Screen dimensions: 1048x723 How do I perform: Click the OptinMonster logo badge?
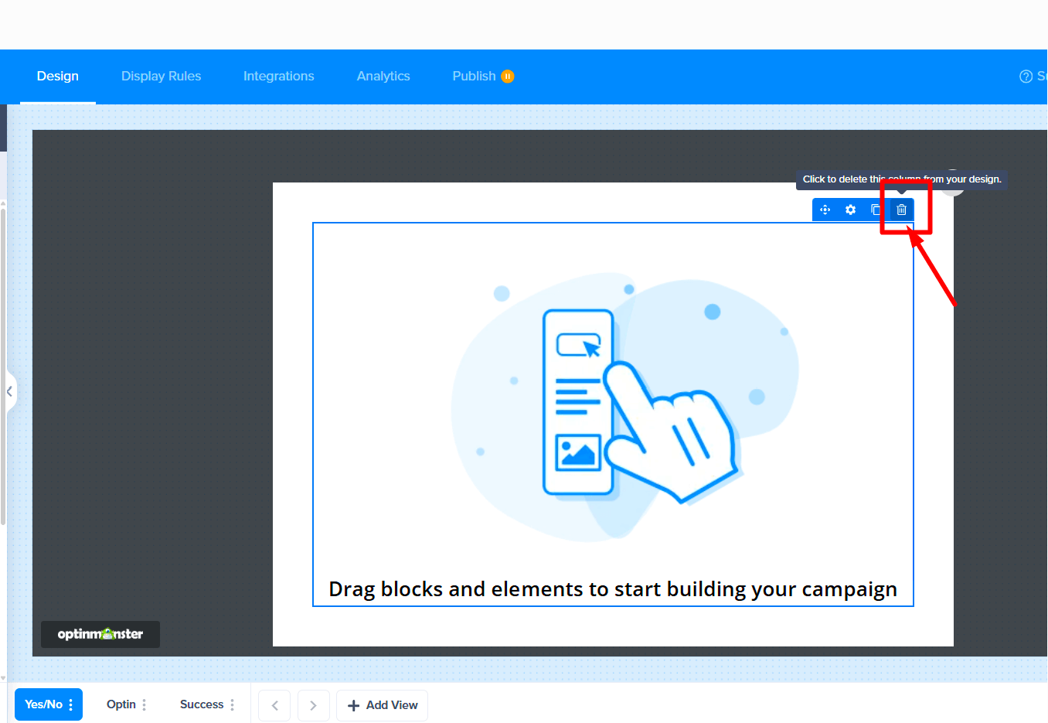(x=100, y=634)
